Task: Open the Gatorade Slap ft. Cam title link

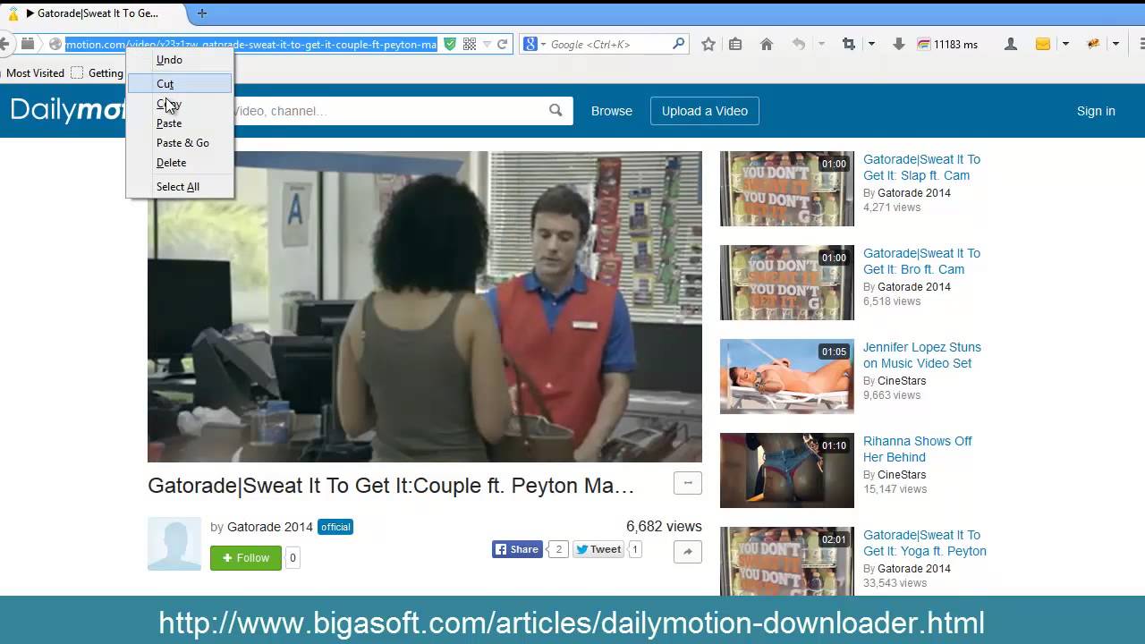Action: 921,167
